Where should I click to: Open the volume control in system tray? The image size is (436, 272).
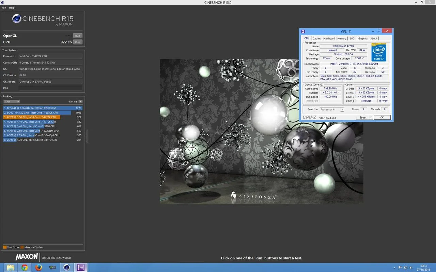point(411,268)
